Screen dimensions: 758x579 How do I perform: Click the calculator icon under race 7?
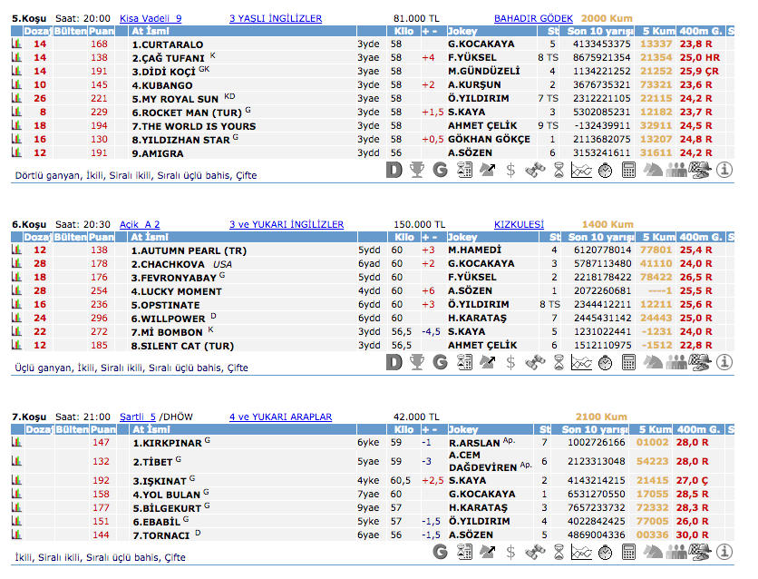[x=629, y=551]
